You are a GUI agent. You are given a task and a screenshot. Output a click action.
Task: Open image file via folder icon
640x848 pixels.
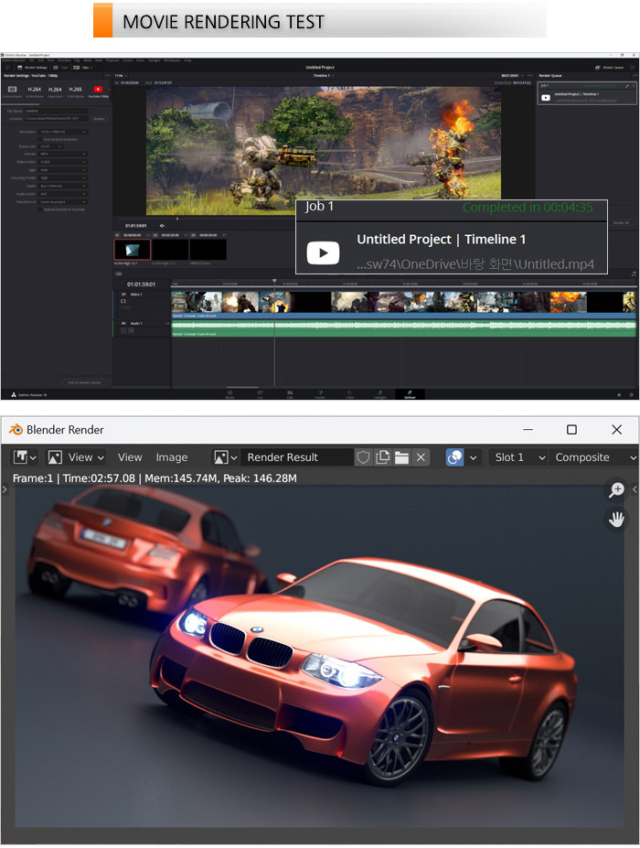401,457
